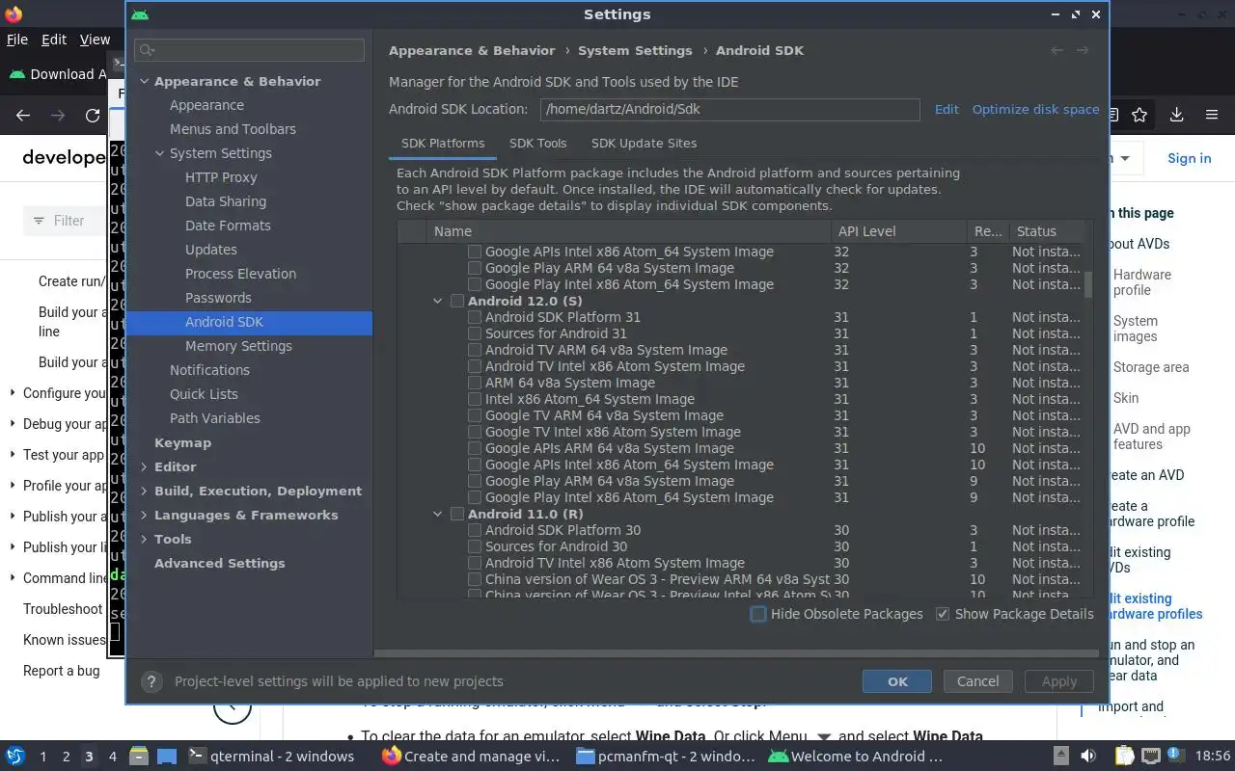Expand Build, Execution, Deployment node
Screen dimensions: 1235x771
[x=144, y=491]
